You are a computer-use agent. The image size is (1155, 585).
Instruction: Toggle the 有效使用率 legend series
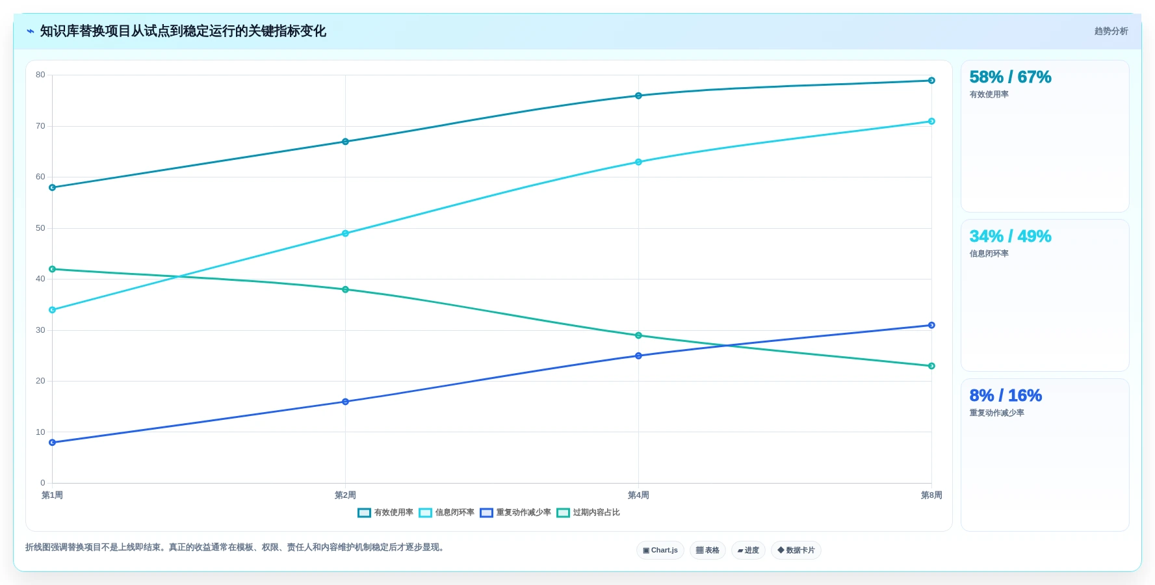pyautogui.click(x=385, y=512)
